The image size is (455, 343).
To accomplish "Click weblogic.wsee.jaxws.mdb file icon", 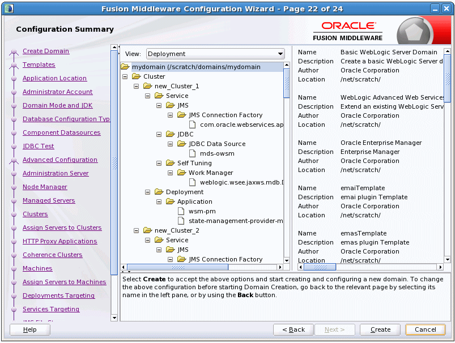I will pyautogui.click(x=192, y=182).
